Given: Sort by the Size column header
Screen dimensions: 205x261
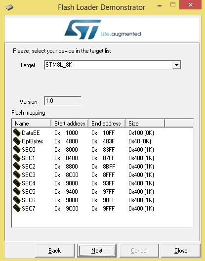Looking at the screenshot, I should point(145,124).
